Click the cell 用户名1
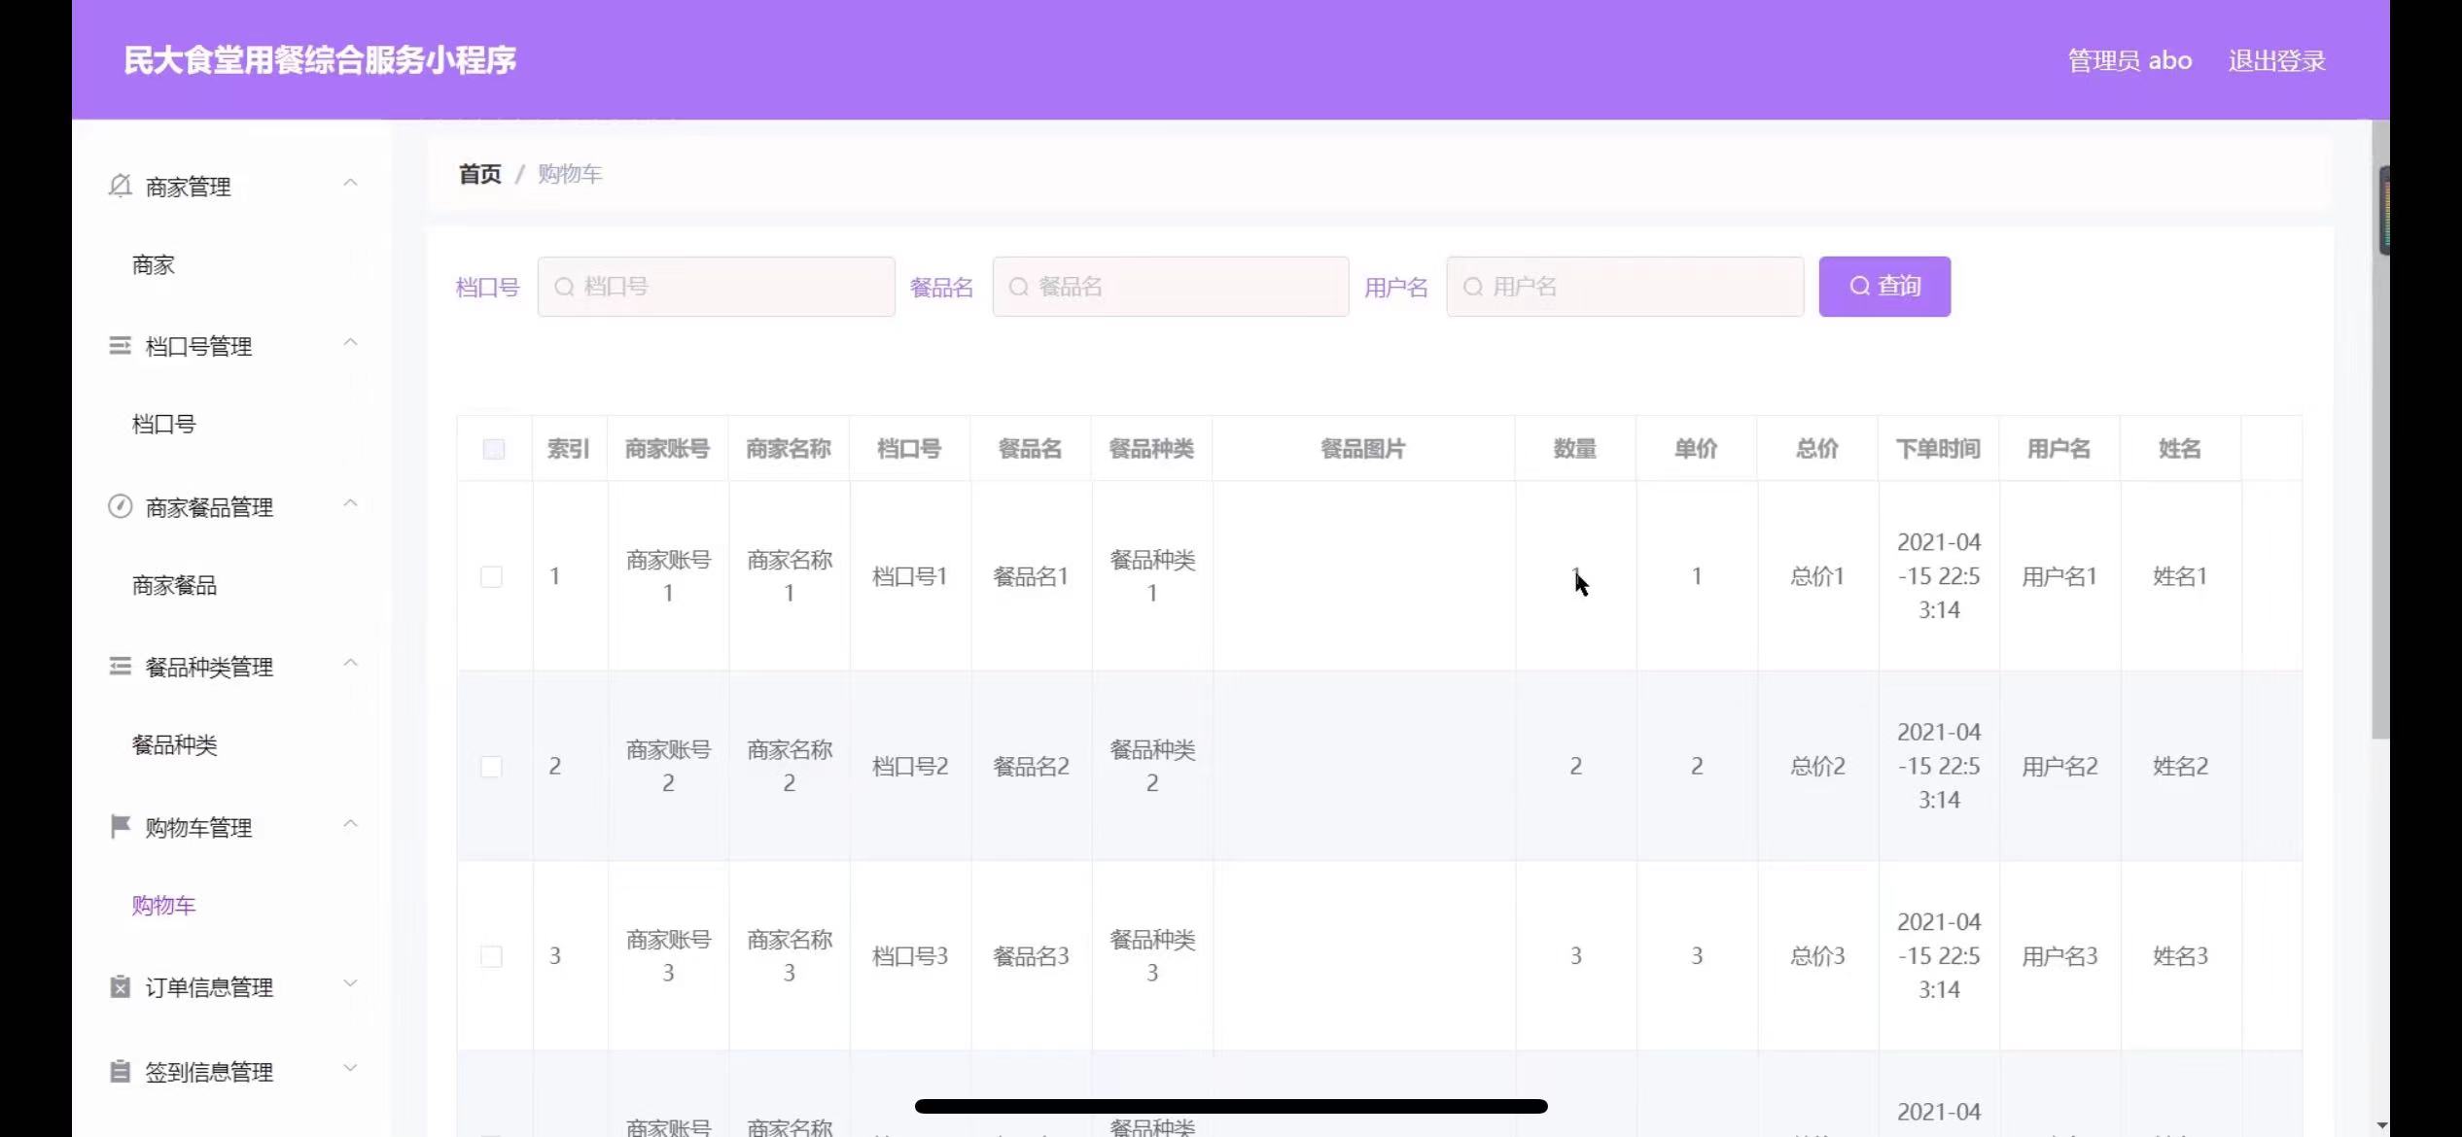The image size is (2462, 1137). [x=2059, y=577]
